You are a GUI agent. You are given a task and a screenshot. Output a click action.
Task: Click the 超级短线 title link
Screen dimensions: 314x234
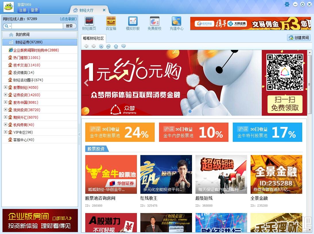coord(204,198)
